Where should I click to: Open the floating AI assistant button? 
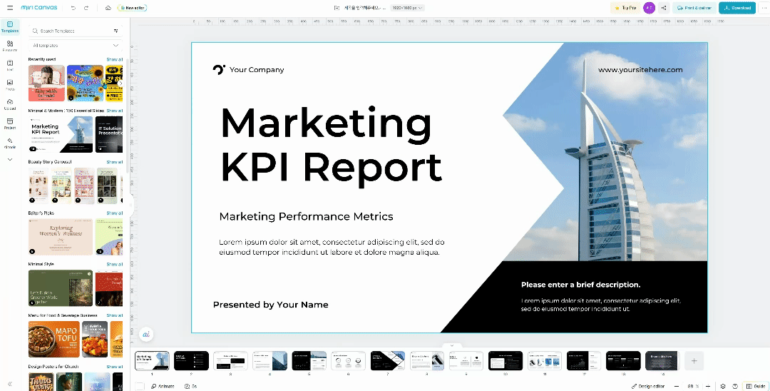point(146,334)
